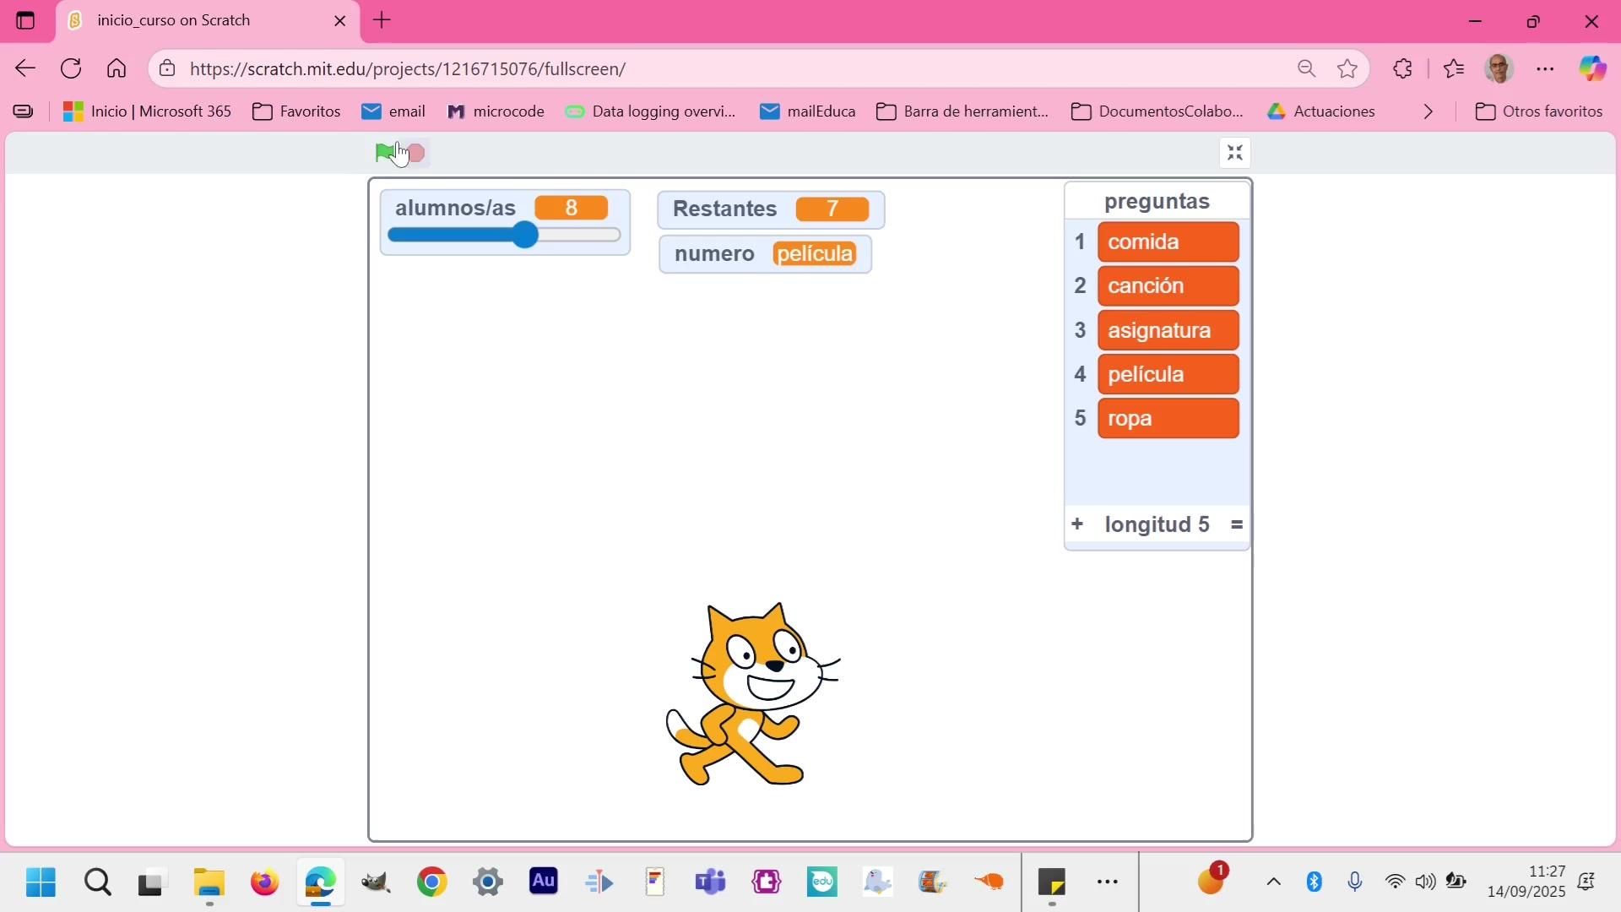Open Otros favoritos folder
Image resolution: width=1621 pixels, height=912 pixels.
click(x=1538, y=111)
